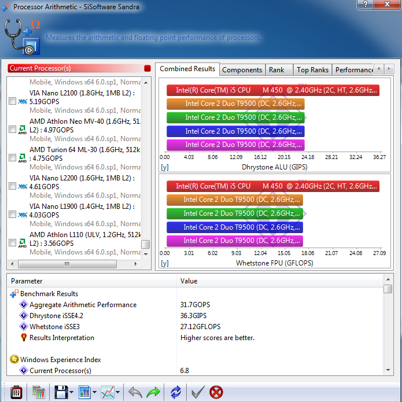Click processor list horizontal scrollbar thumb

67,264
